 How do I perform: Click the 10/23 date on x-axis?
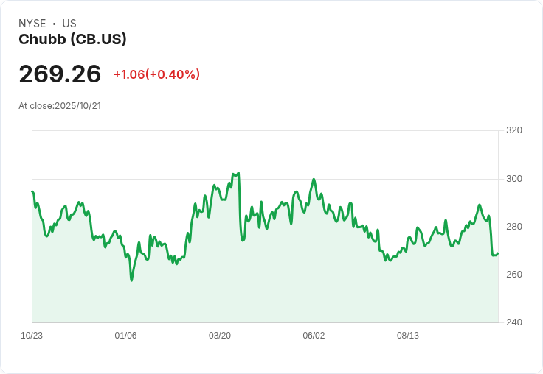pyautogui.click(x=32, y=336)
